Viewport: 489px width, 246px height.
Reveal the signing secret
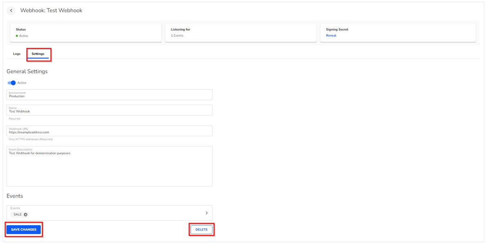331,35
